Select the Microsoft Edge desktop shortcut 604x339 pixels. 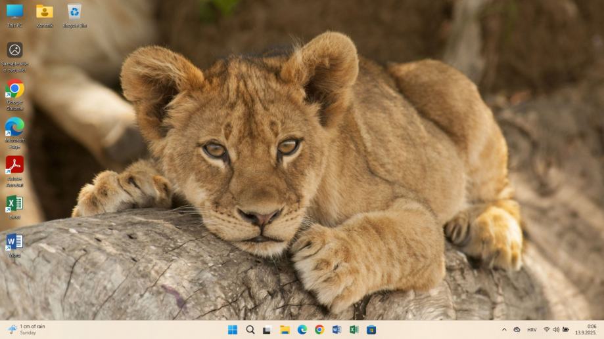point(14,133)
